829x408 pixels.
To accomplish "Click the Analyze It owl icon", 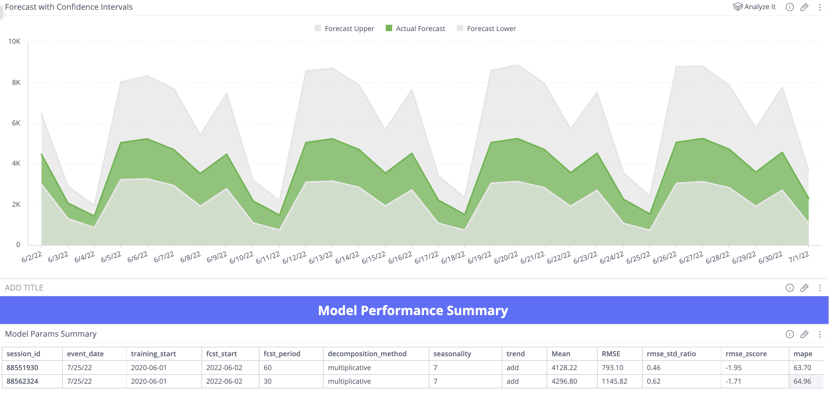I will click(737, 7).
